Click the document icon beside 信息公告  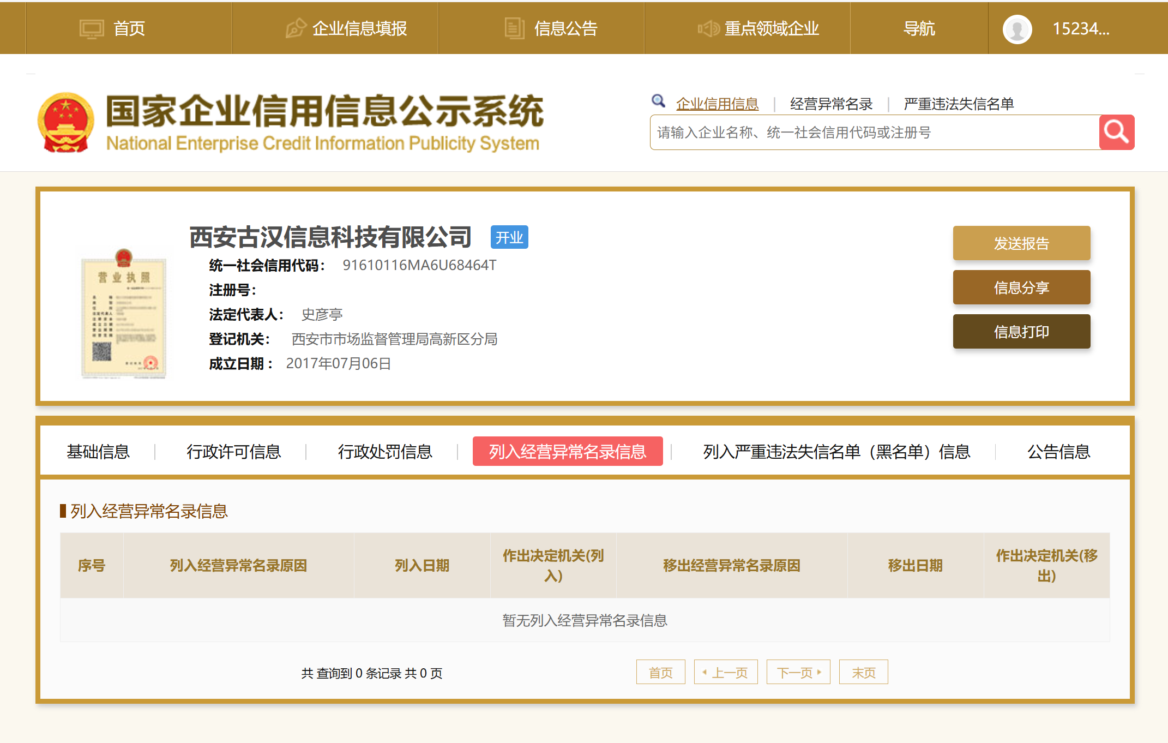pyautogui.click(x=514, y=28)
